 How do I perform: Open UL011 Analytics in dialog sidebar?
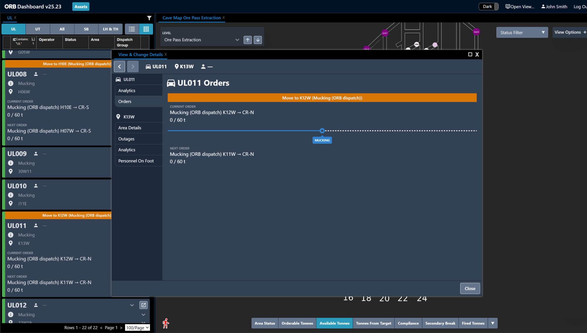tap(139, 90)
